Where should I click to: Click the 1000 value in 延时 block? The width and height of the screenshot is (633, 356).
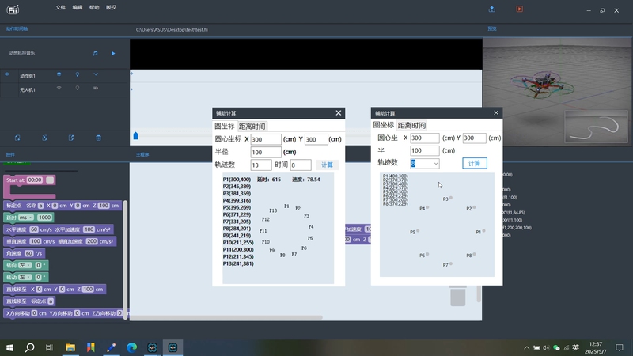[44, 218]
